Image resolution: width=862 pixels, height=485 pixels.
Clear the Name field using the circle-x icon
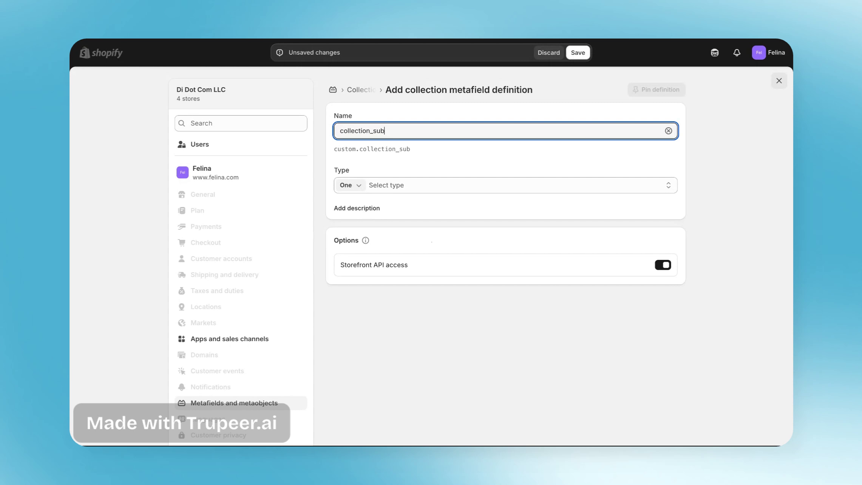click(669, 131)
